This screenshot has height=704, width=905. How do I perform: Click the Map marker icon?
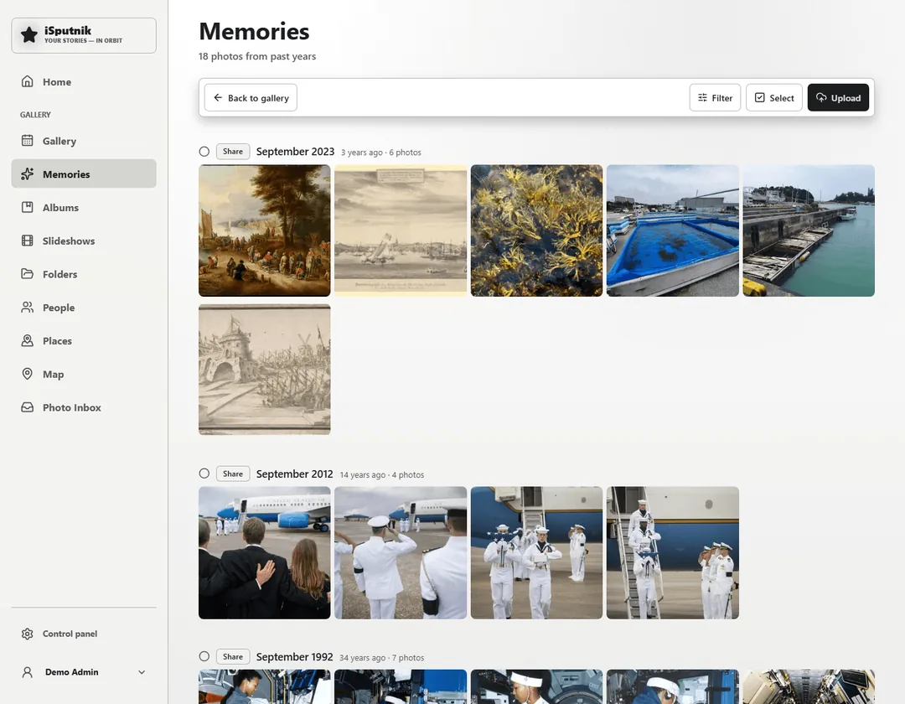pyautogui.click(x=27, y=374)
